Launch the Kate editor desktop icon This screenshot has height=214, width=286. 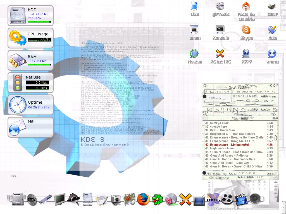click(x=273, y=33)
